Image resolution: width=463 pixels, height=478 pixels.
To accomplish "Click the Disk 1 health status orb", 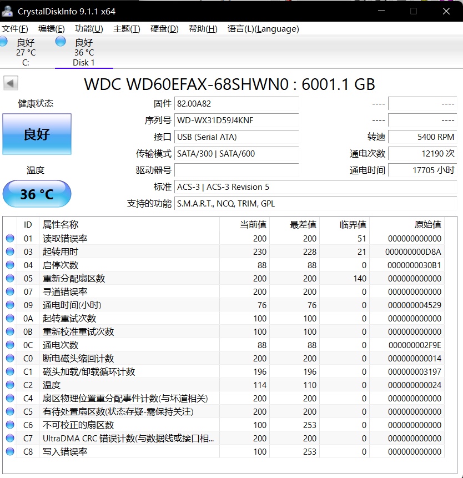I will [61, 42].
